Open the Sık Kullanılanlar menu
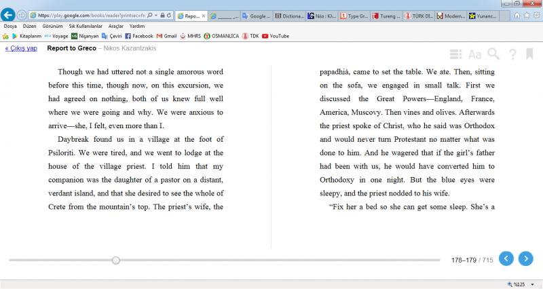 click(86, 26)
